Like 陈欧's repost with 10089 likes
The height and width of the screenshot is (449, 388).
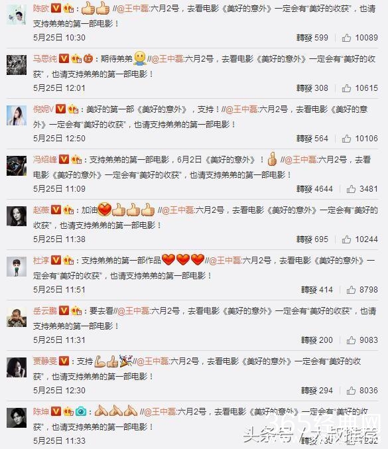(x=346, y=38)
